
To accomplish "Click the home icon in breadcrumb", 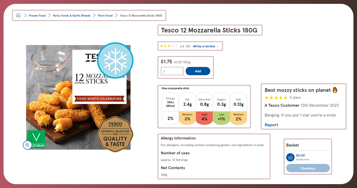I will (18, 15).
